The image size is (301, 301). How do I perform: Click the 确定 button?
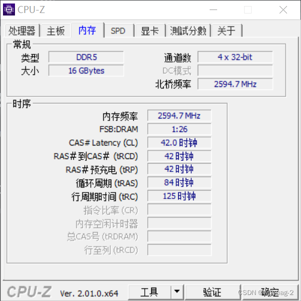coord(270,292)
